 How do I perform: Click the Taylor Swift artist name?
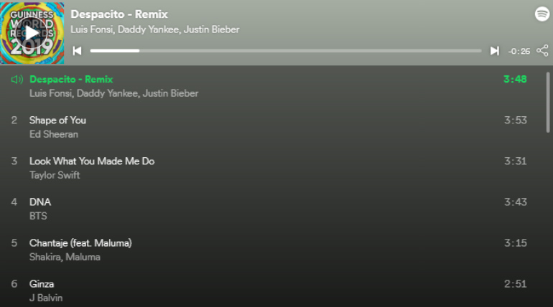click(55, 175)
